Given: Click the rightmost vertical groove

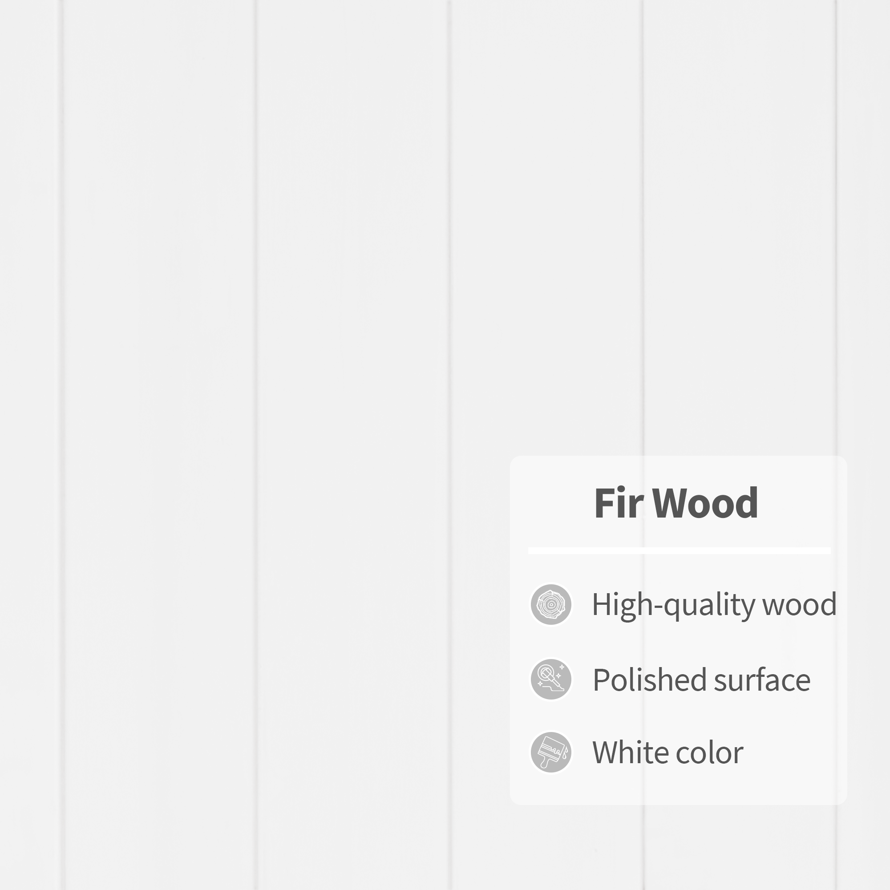Looking at the screenshot, I should point(837,276).
